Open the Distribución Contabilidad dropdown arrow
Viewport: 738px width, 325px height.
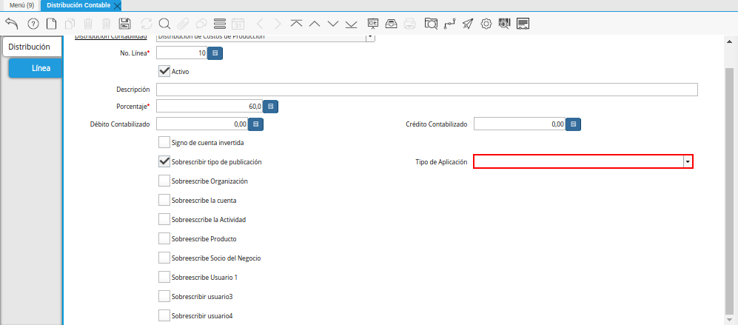pyautogui.click(x=370, y=37)
